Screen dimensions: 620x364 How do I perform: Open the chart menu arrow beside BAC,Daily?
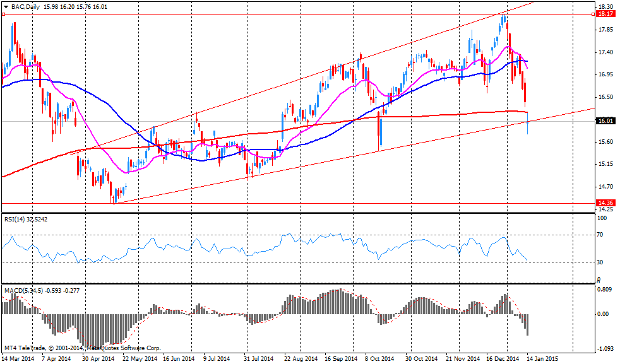tap(6, 7)
